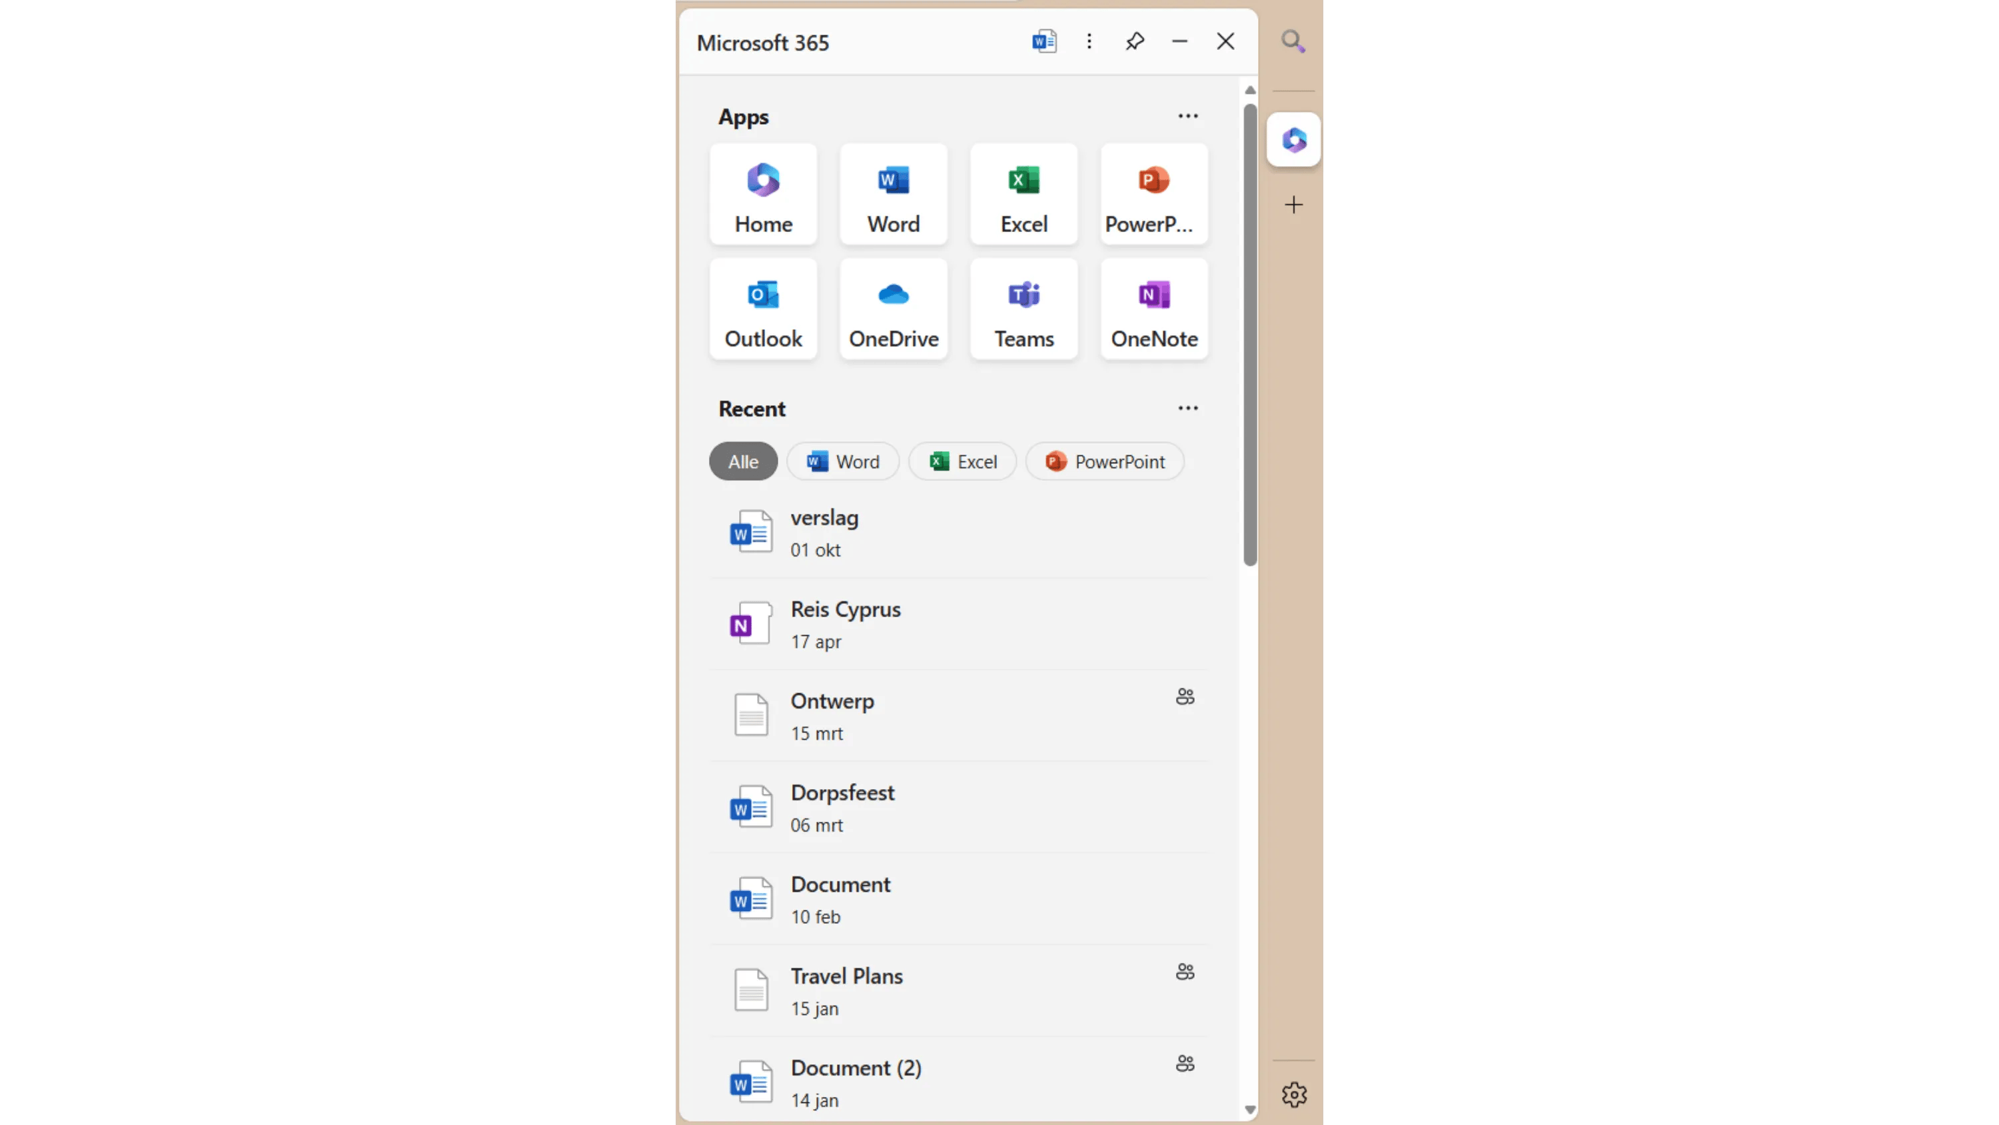This screenshot has height=1125, width=1999.
Task: Open the Recent section more options
Action: [1187, 409]
